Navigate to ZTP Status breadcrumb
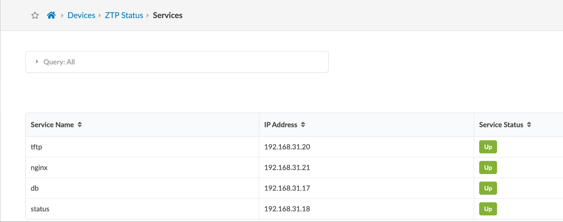The image size is (563, 222). click(x=124, y=15)
